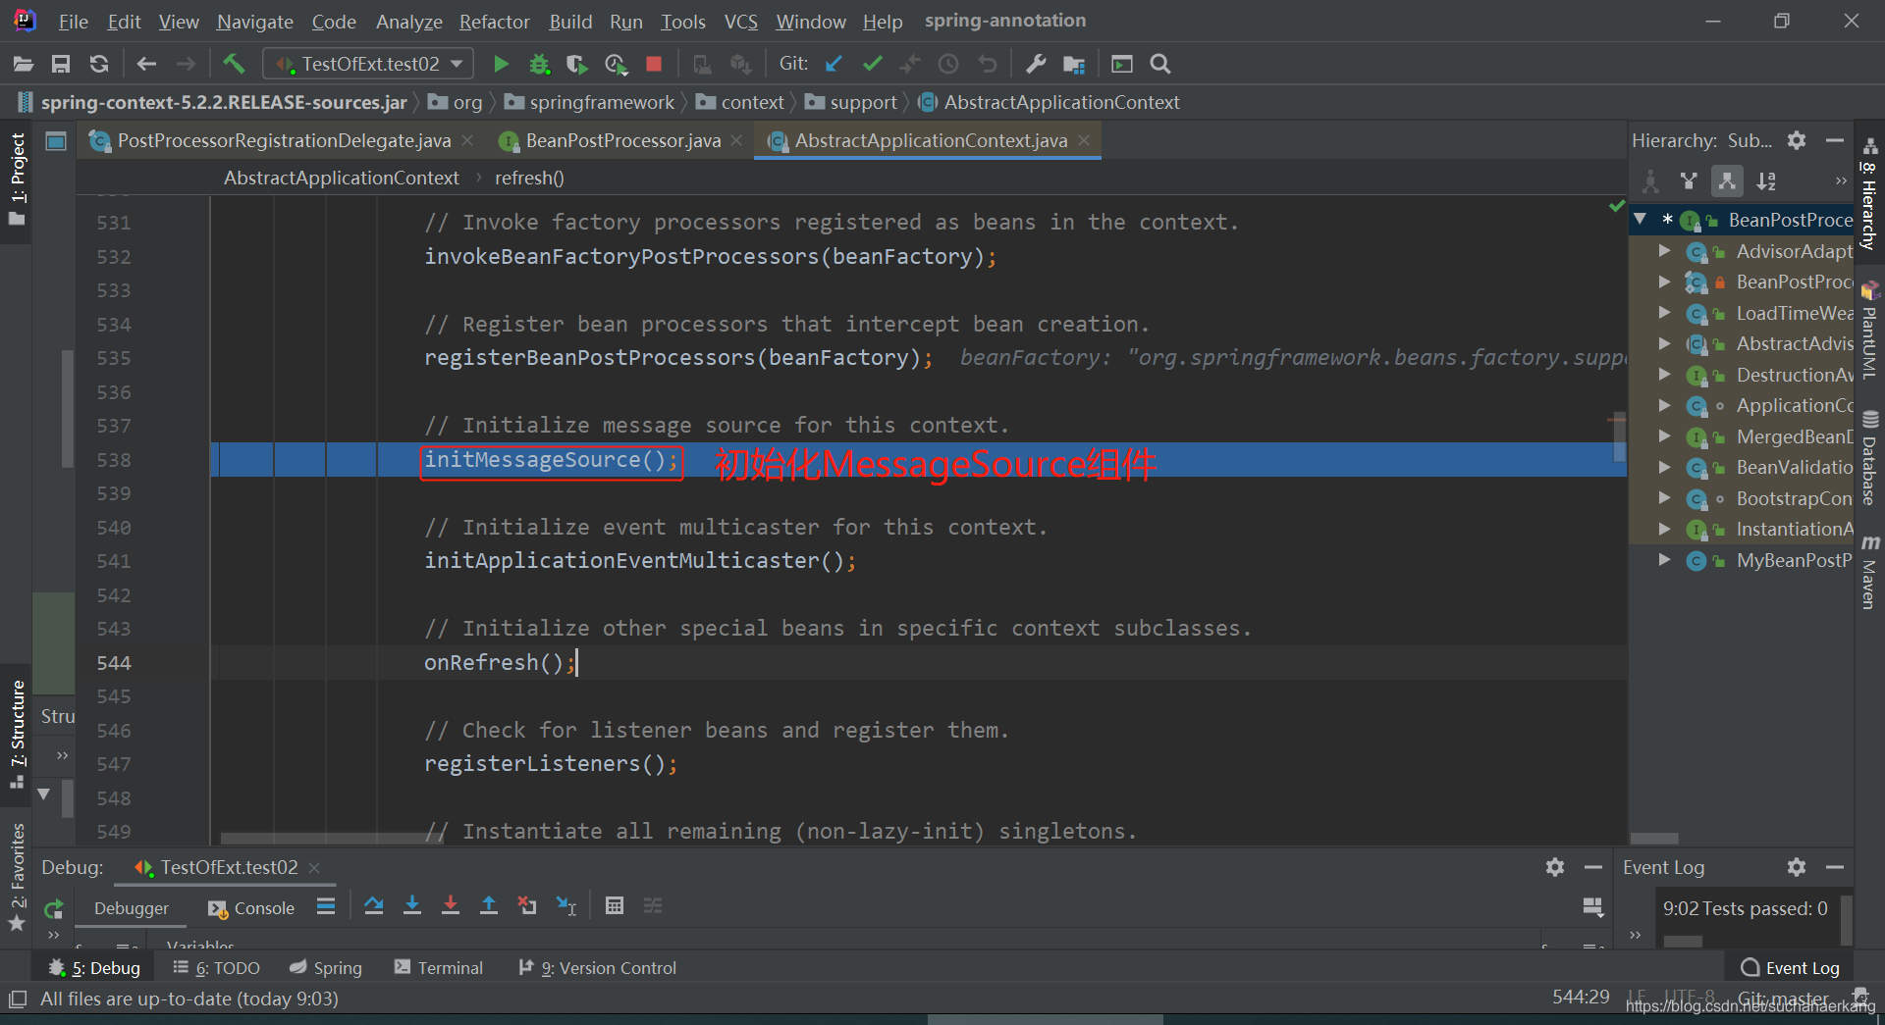Click the Save All toolbar icon
The height and width of the screenshot is (1025, 1885).
[x=61, y=64]
